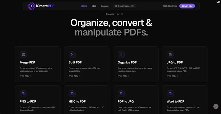This screenshot has width=221, height=114.
Task: Click the Merge PDF card icon
Action: tap(23, 55)
